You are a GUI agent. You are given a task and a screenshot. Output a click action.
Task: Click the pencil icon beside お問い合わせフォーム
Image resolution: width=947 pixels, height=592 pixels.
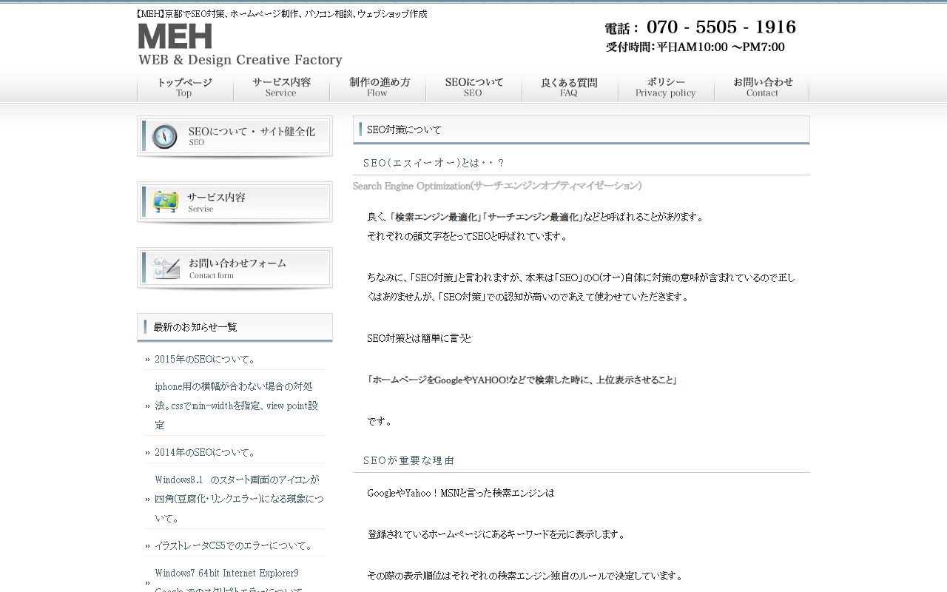point(166,268)
